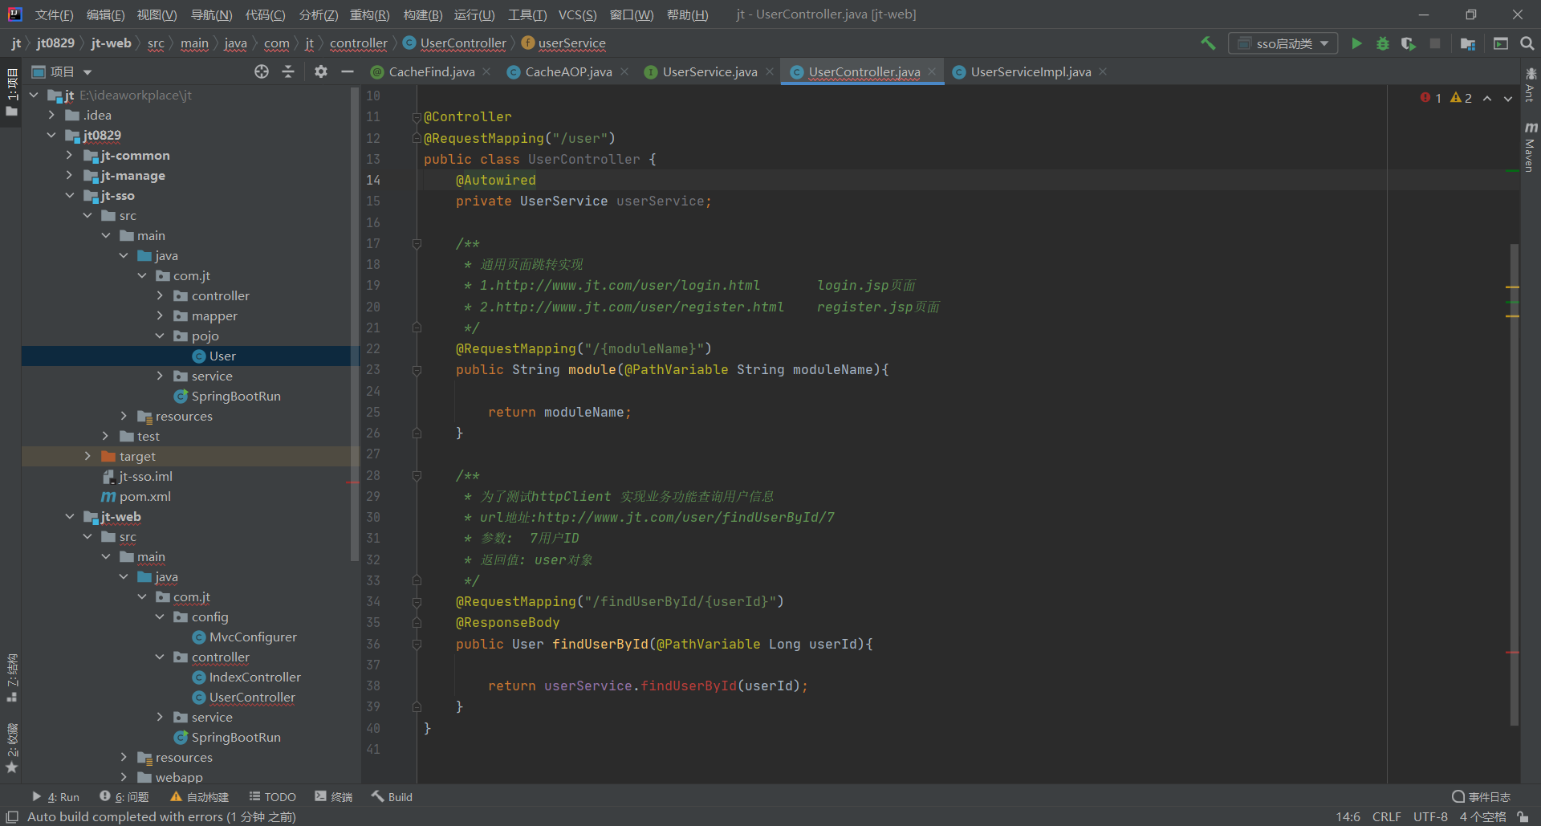This screenshot has width=1541, height=826.
Task: Collapse all nodes in project panel
Action: click(288, 71)
